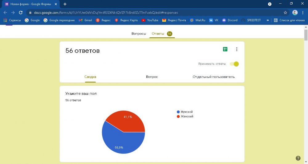Click the address bar URL field
This screenshot has height=164, width=308.
(x=154, y=13)
